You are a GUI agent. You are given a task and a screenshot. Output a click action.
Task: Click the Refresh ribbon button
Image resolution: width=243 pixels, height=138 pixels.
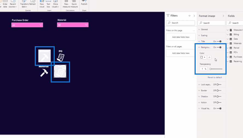tap(33, 3)
